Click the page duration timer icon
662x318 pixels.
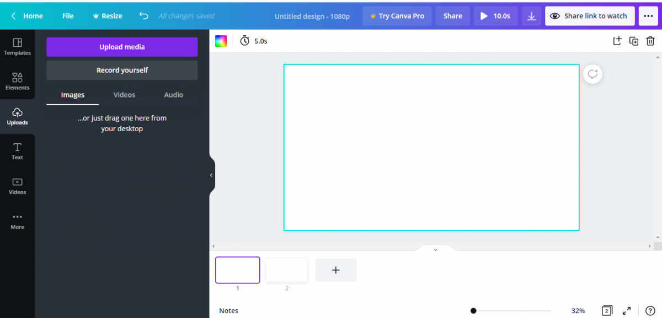click(244, 40)
